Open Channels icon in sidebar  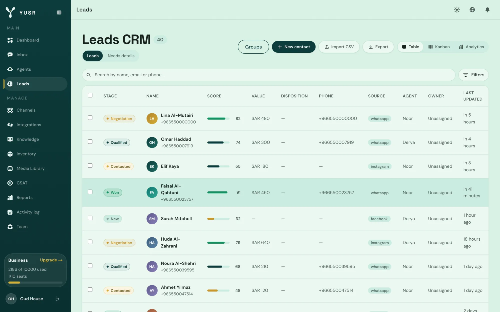(x=10, y=110)
